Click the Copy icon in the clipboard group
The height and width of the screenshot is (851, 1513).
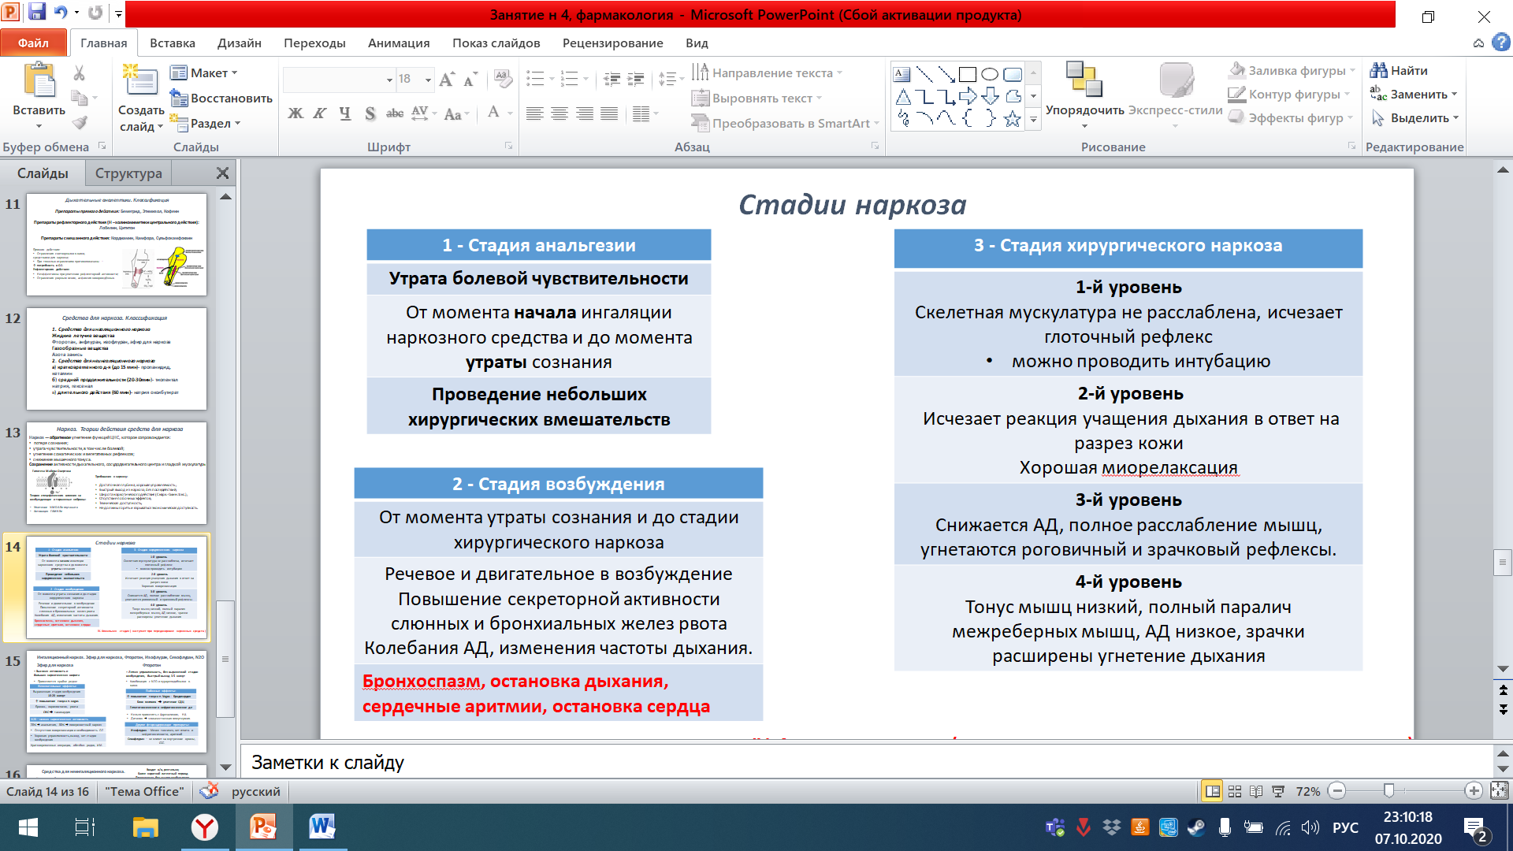click(x=79, y=98)
